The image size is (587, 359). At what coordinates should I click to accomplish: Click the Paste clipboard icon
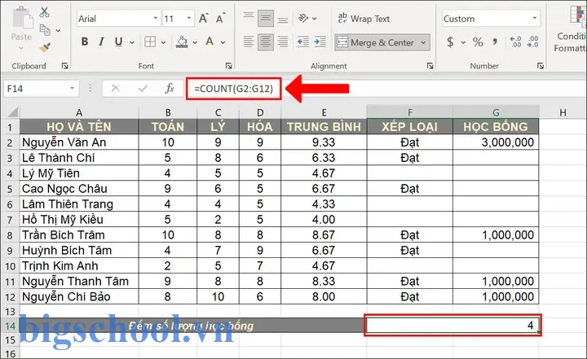coord(22,19)
